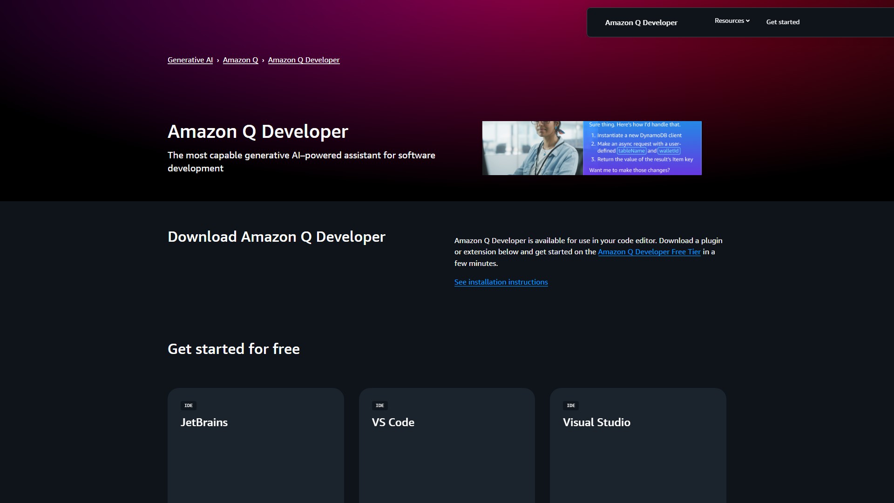Open Get started in the navigation bar
Image resolution: width=894 pixels, height=503 pixels.
783,21
